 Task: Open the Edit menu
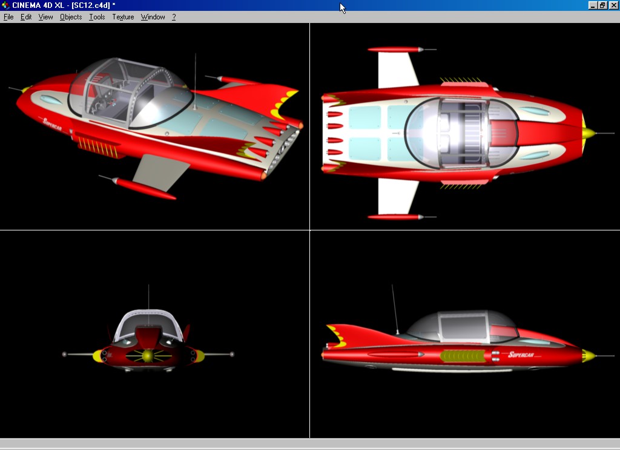pos(26,17)
